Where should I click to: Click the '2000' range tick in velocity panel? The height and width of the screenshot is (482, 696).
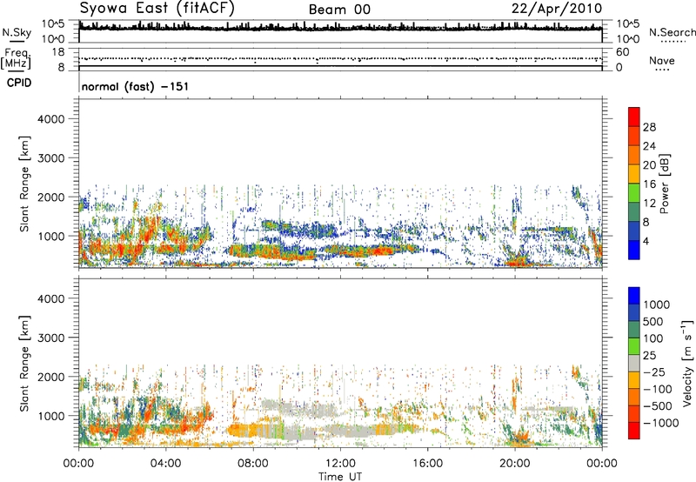tap(51, 377)
